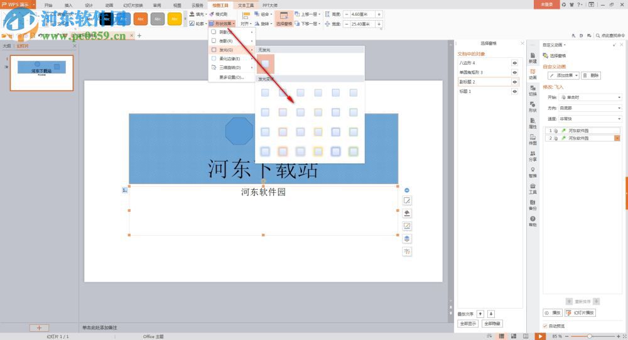This screenshot has width=628, height=340.
Task: Click the 宽度 width input field
Action: [x=362, y=24]
